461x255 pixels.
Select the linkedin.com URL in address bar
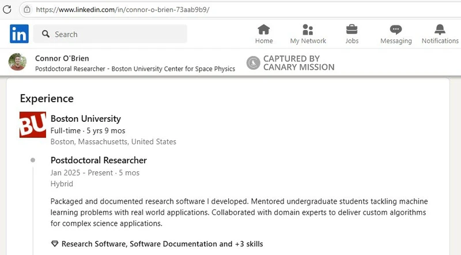[122, 10]
